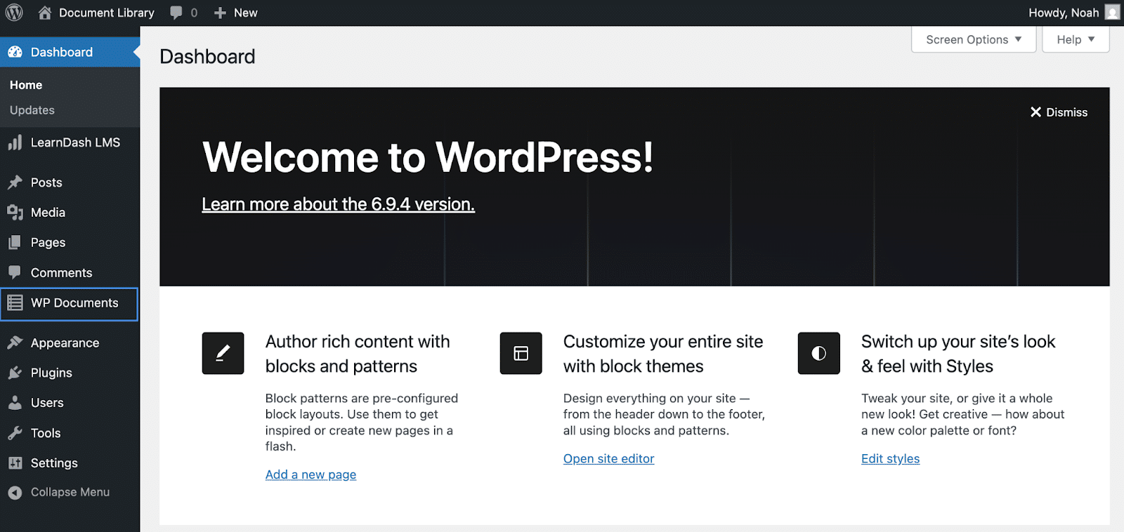Viewport: 1124px width, 532px height.
Task: Click the New label in admin bar
Action: click(246, 13)
